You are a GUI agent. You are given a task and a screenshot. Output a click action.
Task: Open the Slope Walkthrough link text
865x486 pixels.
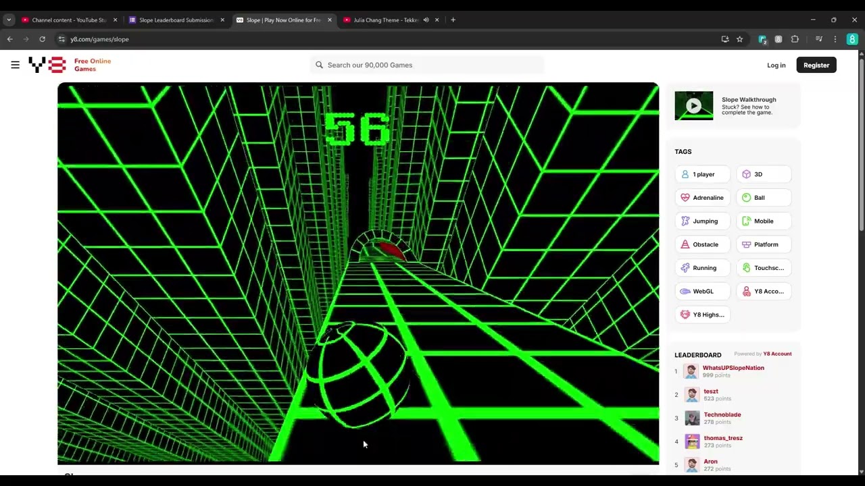[x=749, y=99]
